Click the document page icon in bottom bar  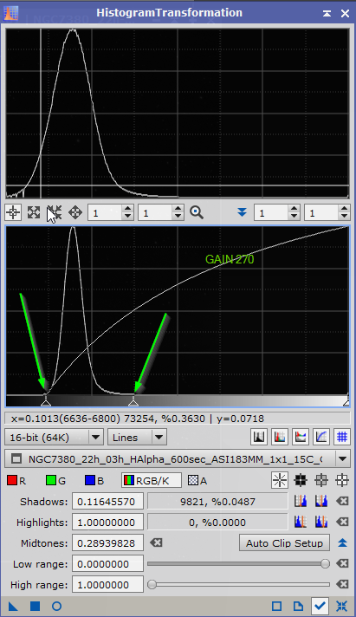(x=298, y=607)
